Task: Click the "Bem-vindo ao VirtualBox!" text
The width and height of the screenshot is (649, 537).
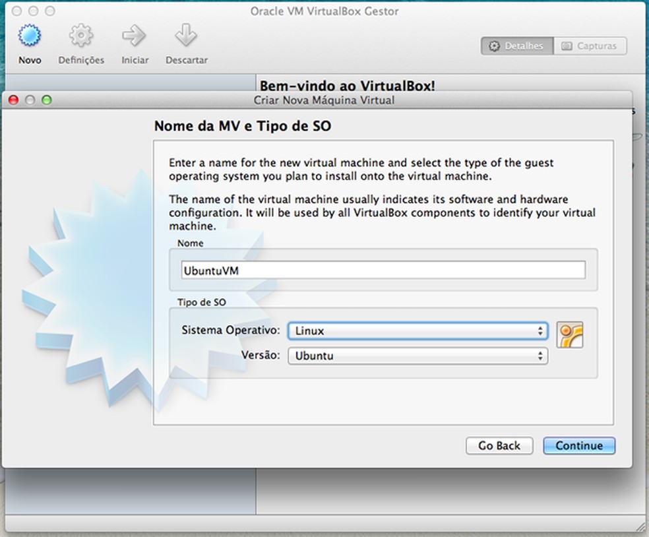Action: 348,85
